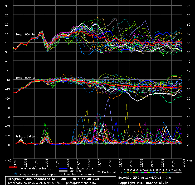Image resolution: width=195 pixels, height=185 pixels.
Task: Click the snowflake snow-risk icon
Action: [16, 174]
